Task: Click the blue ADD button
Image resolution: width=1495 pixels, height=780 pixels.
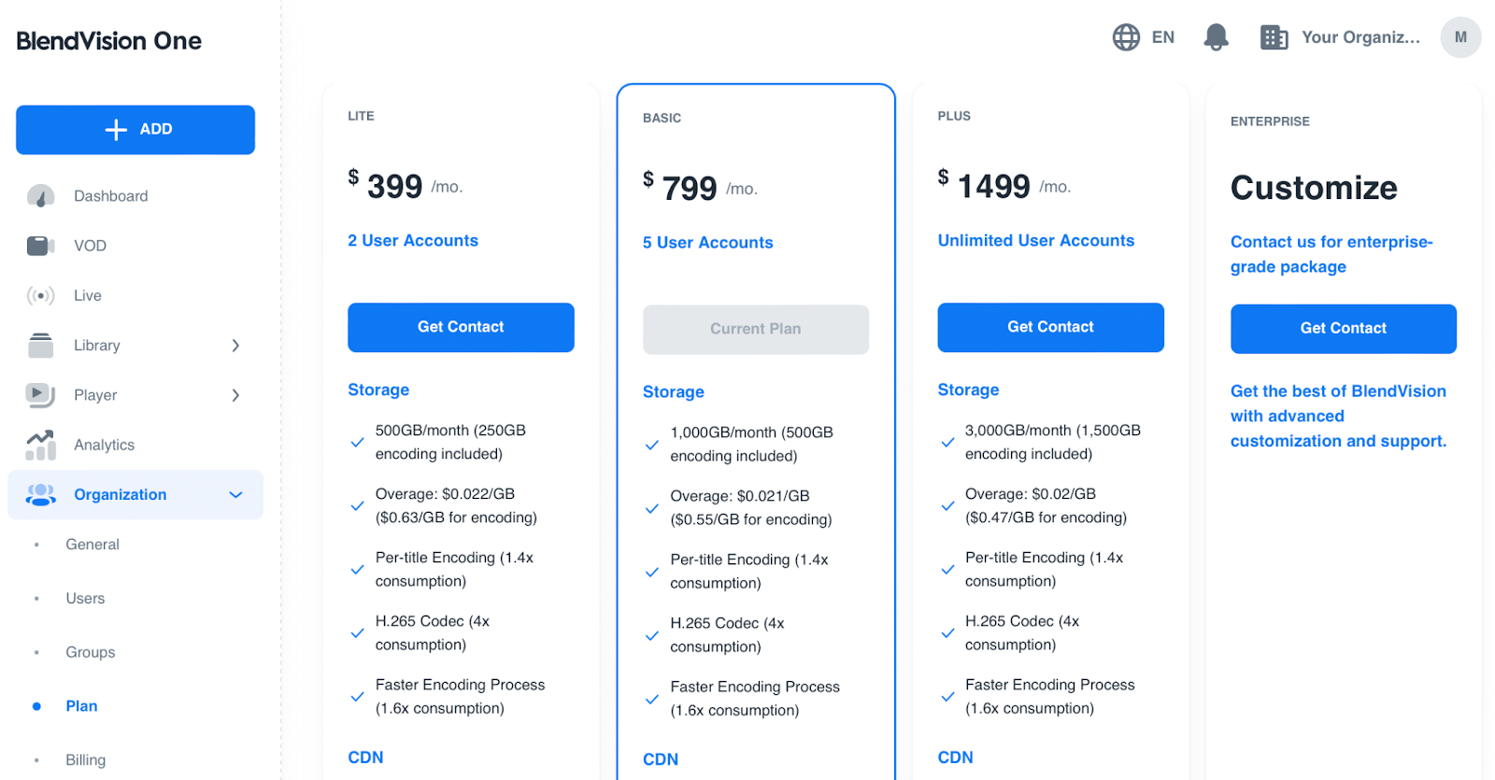Action: coord(135,129)
